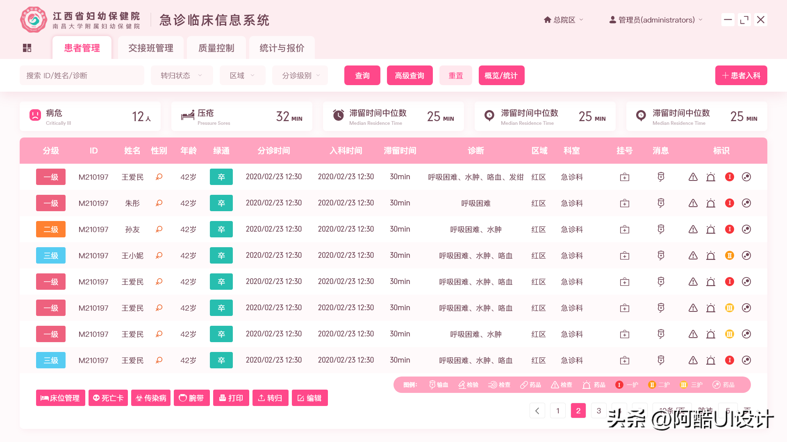
Task: Click 输血 legend icon
Action: point(432,385)
